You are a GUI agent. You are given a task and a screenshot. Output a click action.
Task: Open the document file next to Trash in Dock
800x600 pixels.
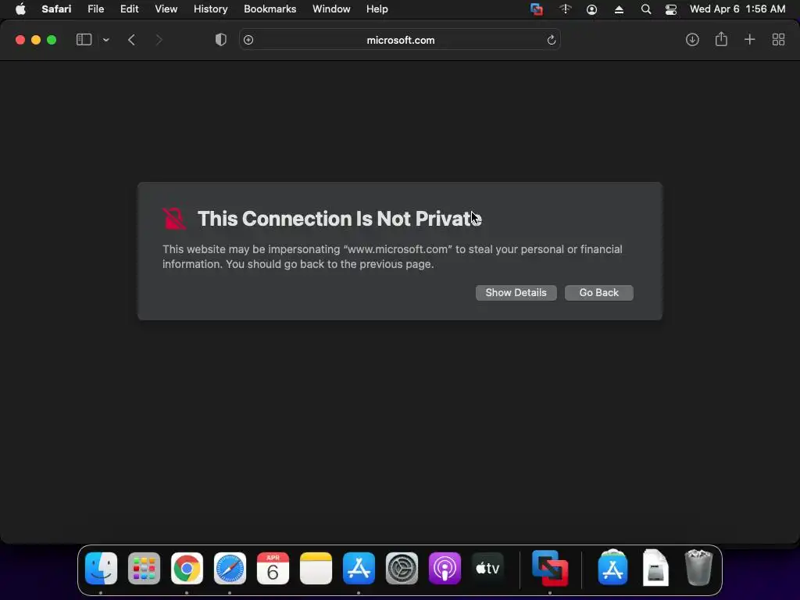tap(655, 568)
